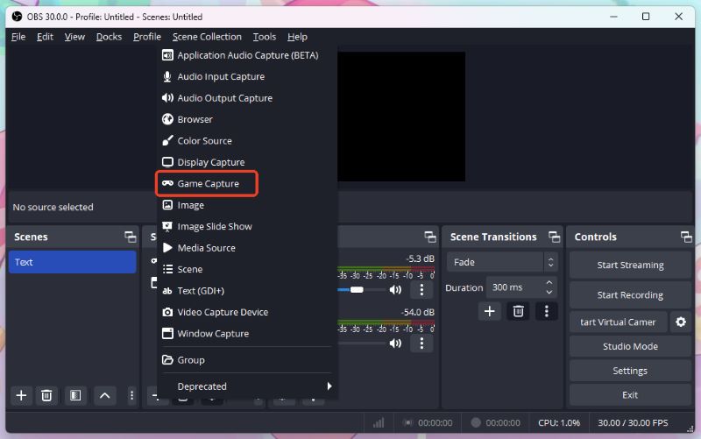Click the globe icon next to Browser

(167, 119)
